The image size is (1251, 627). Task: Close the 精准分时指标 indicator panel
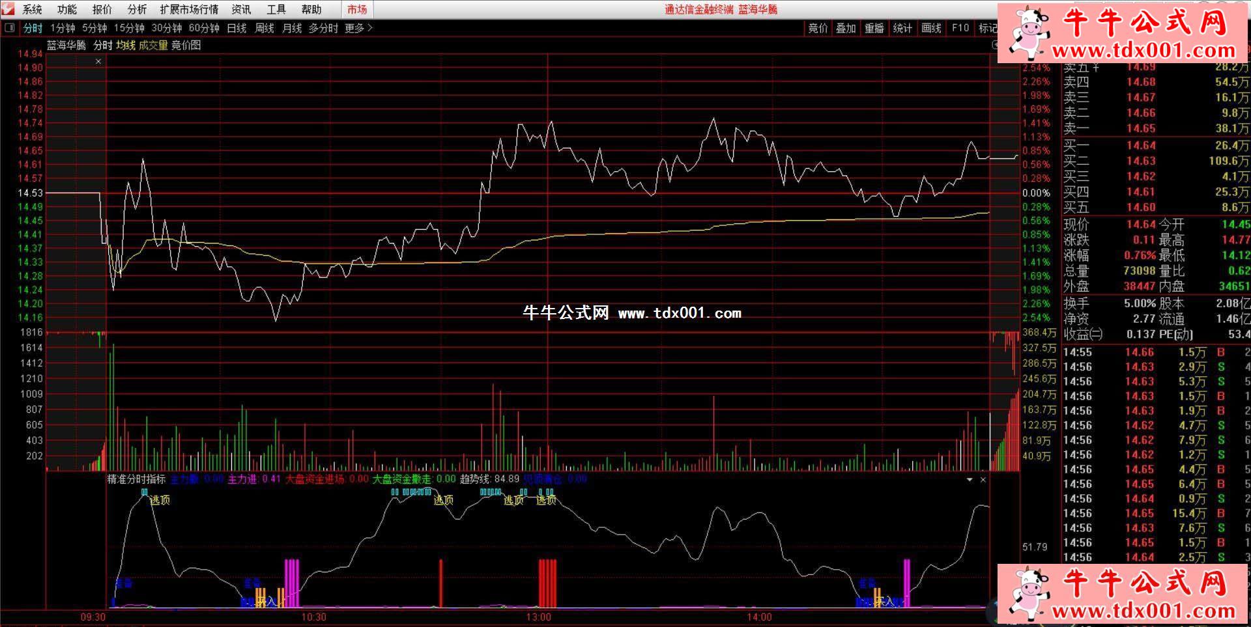pos(983,480)
